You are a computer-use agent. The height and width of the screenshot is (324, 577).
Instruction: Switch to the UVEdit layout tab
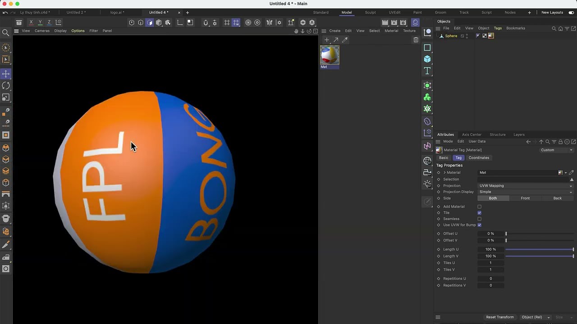coord(394,13)
